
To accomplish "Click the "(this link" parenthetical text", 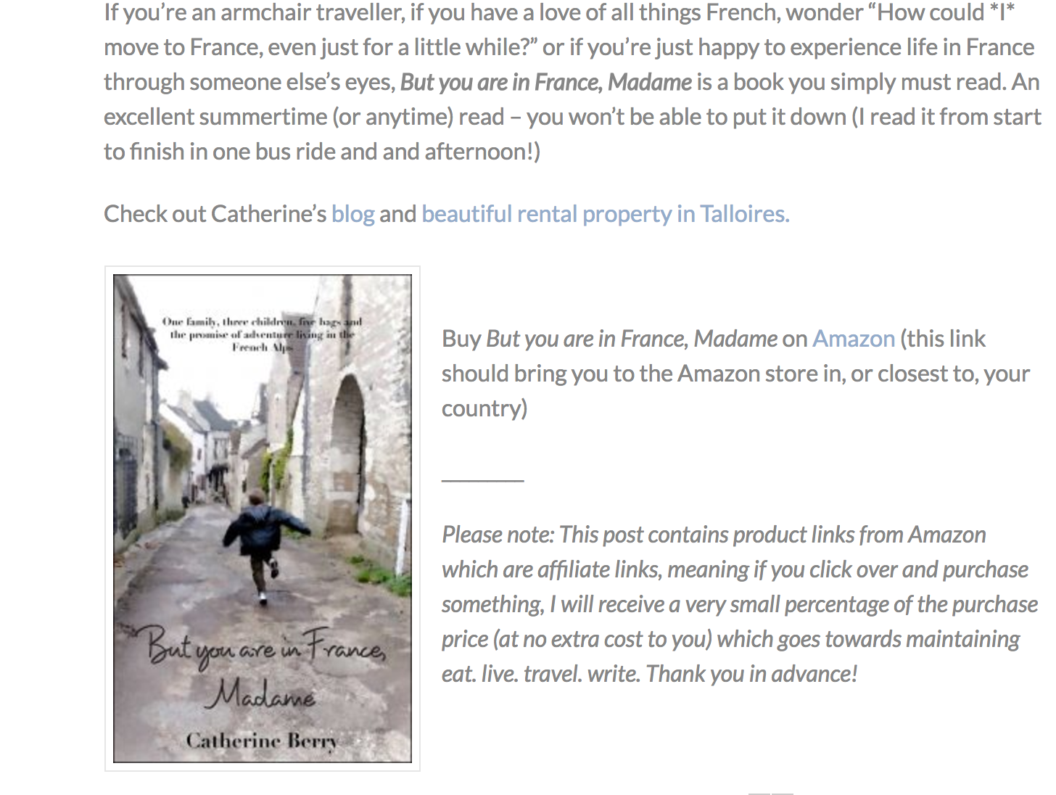I will 943,339.
